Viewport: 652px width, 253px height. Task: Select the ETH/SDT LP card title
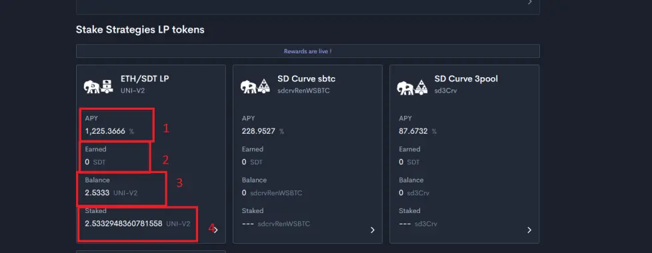[145, 79]
